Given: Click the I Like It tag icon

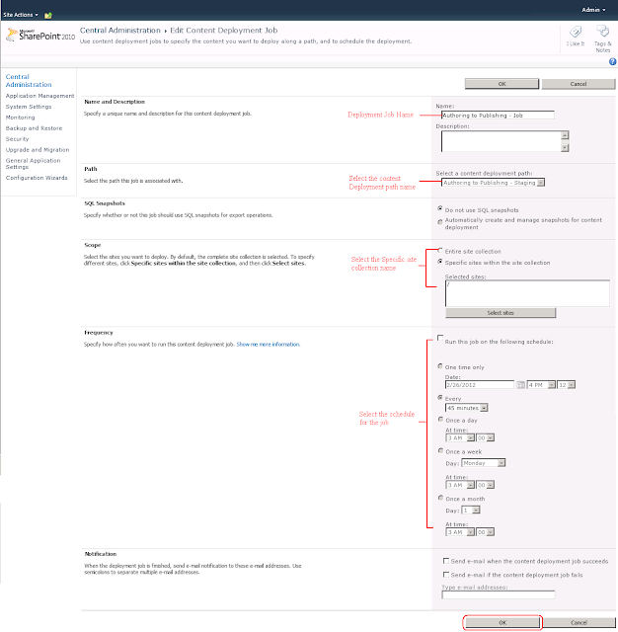Looking at the screenshot, I should 576,32.
